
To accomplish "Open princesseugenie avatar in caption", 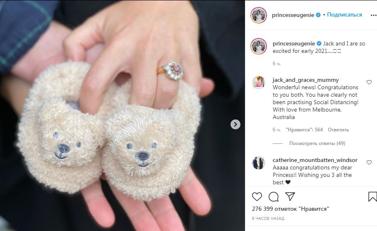I will click(x=259, y=46).
